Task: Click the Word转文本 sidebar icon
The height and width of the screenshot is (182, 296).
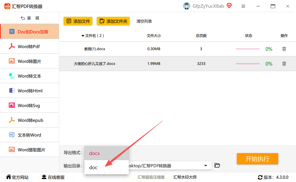Action: 12,76
